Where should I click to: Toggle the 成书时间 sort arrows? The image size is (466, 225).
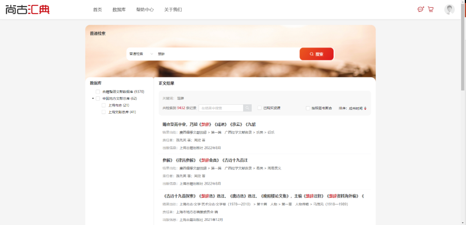pos(365,108)
